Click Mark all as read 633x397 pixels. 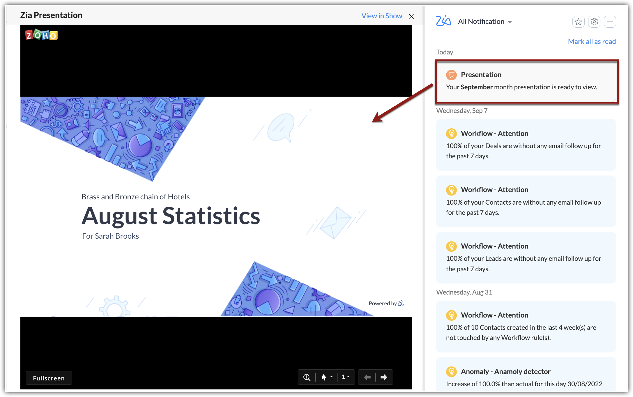point(592,41)
